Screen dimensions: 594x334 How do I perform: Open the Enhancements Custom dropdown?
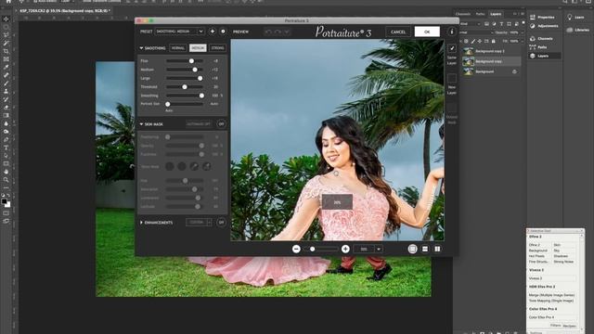click(x=199, y=223)
